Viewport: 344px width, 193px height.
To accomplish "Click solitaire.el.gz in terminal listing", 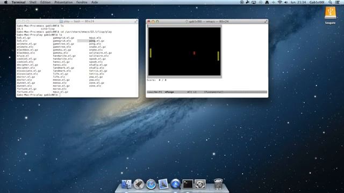I will (101, 53).
